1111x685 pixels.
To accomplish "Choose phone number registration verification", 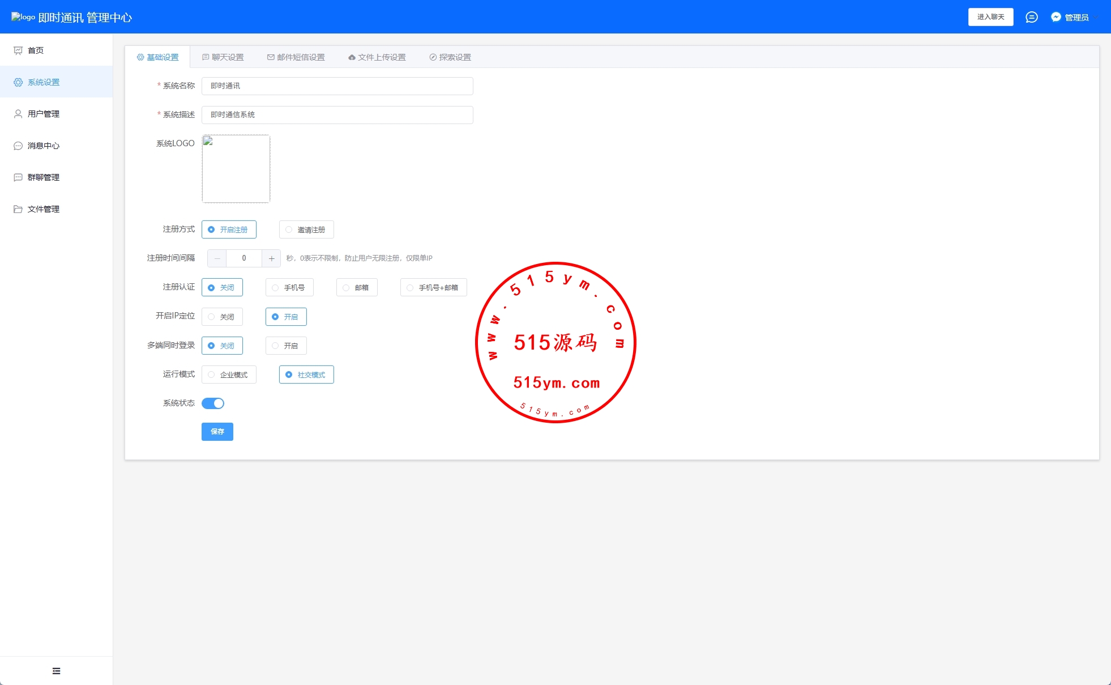I will (289, 287).
